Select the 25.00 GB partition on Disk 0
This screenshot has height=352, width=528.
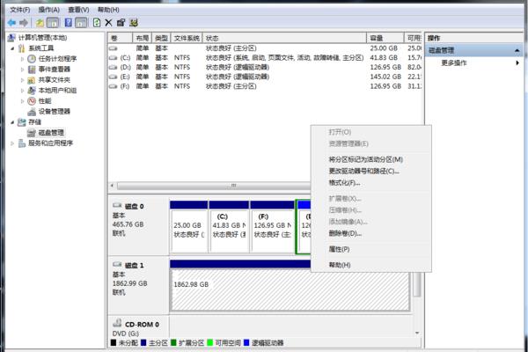pos(189,227)
